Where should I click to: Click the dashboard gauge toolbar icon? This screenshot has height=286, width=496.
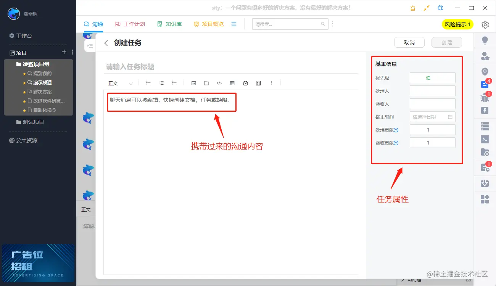click(x=245, y=83)
